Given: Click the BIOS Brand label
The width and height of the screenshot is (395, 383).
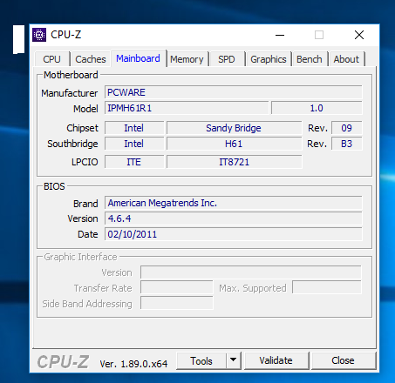Looking at the screenshot, I should point(85,204).
